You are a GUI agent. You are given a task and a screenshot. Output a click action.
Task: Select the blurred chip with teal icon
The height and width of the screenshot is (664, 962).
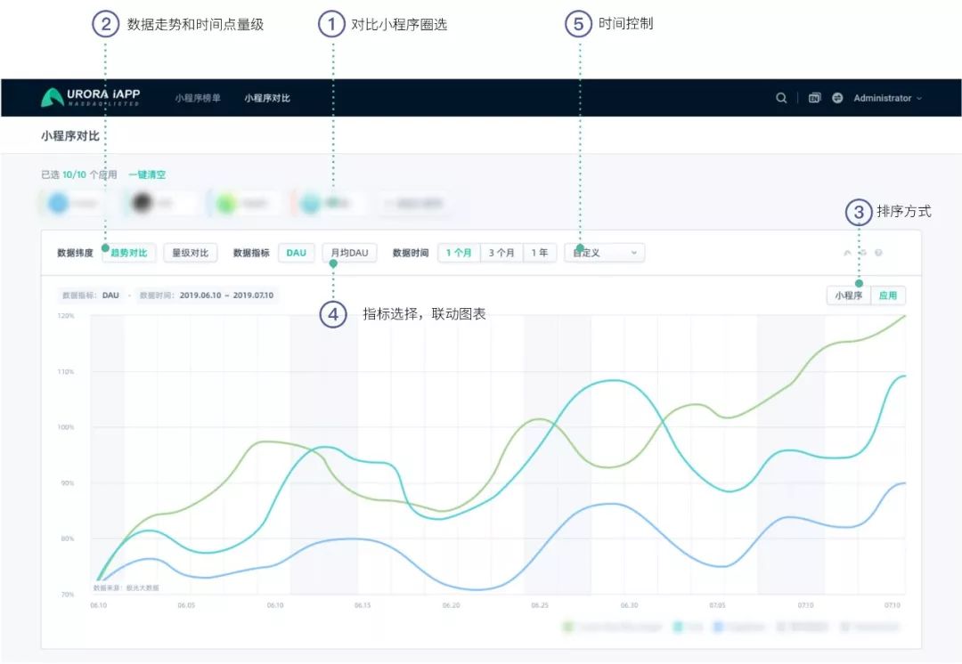point(328,203)
